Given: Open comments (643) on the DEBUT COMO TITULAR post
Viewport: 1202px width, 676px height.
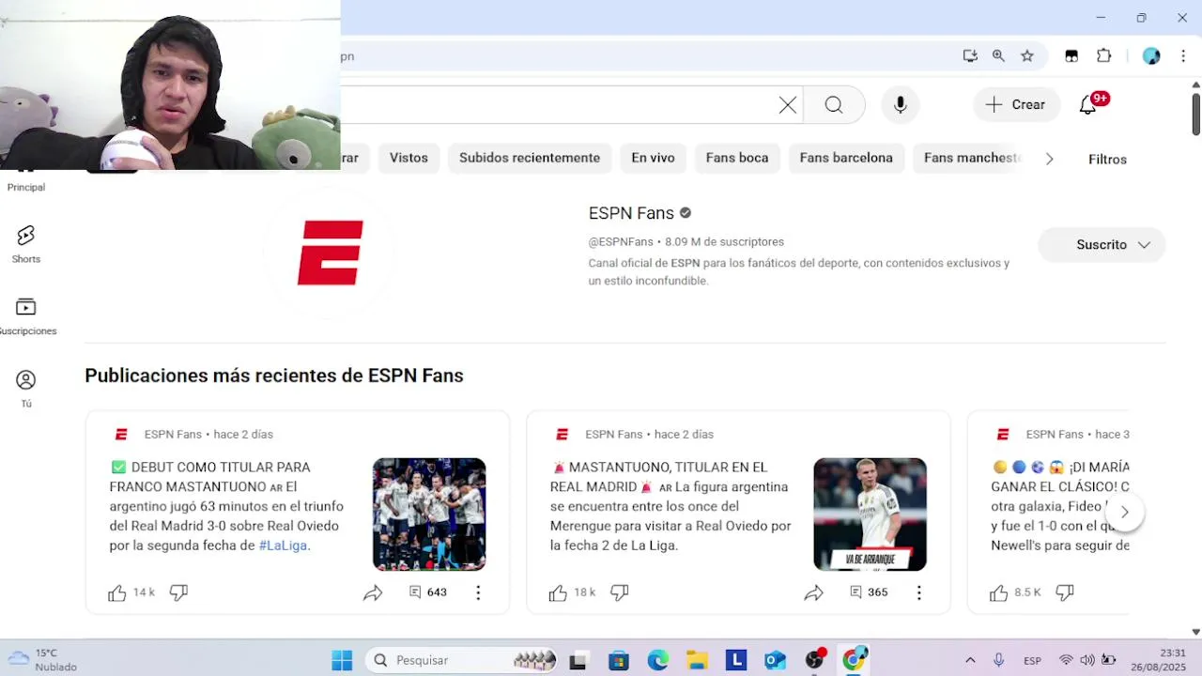Looking at the screenshot, I should tap(428, 592).
